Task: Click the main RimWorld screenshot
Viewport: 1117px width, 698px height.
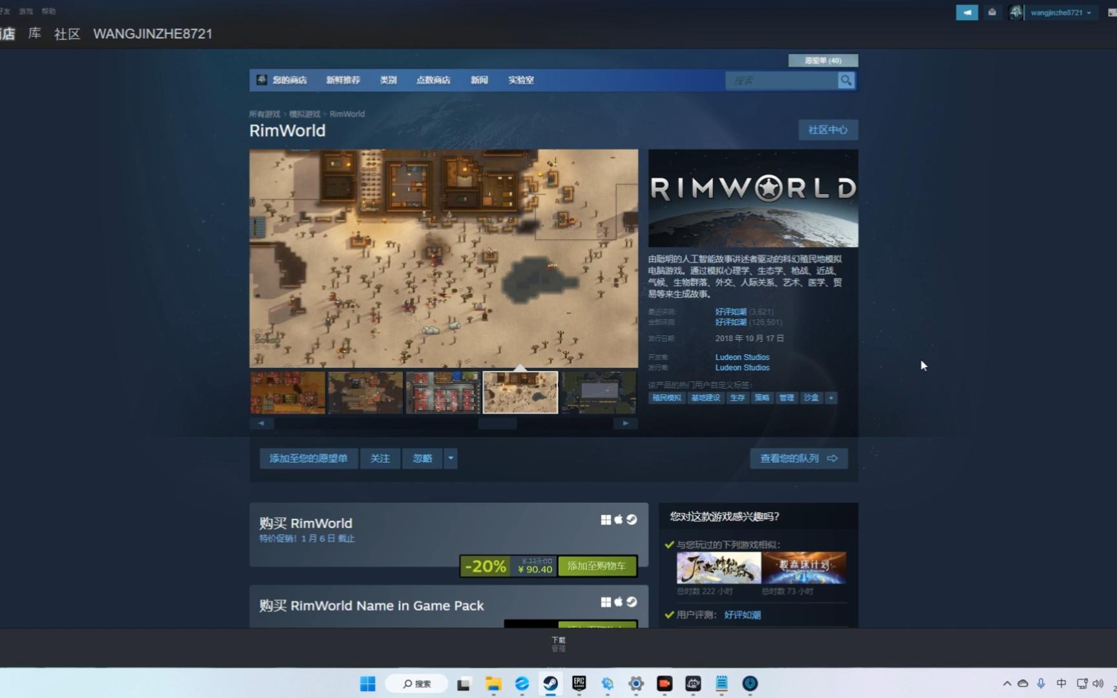Action: [x=443, y=259]
